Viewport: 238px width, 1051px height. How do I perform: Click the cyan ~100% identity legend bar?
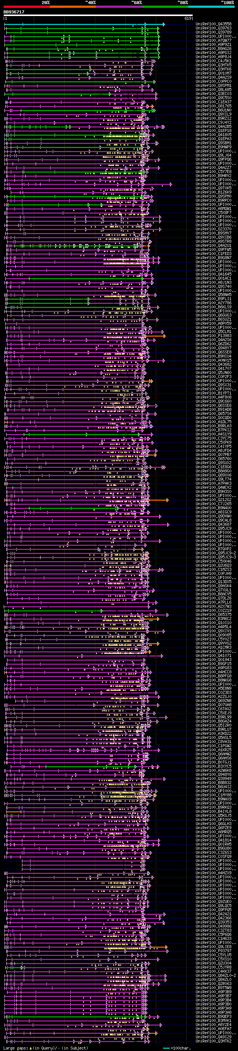pos(211,7)
